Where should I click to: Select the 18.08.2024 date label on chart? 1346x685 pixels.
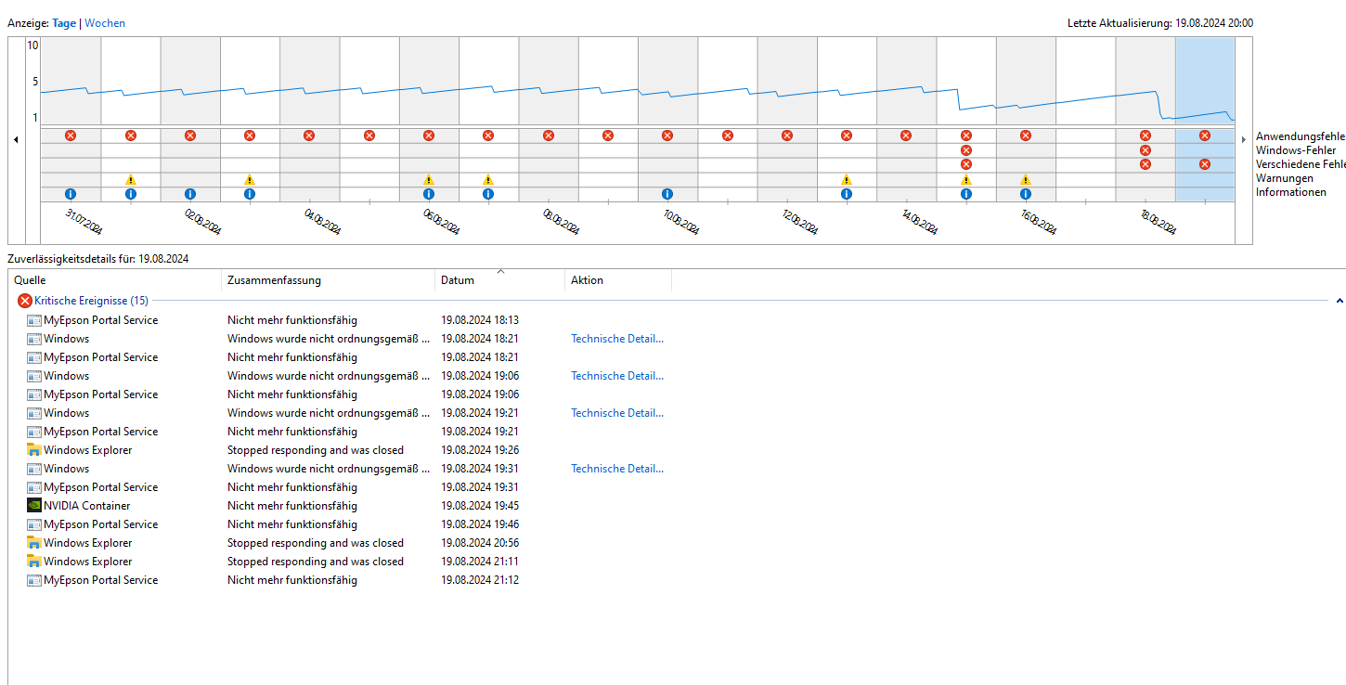coord(1158,223)
